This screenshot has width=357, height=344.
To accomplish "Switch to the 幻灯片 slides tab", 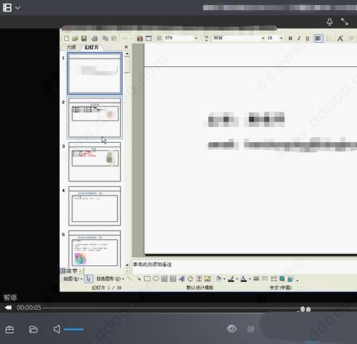I will [91, 47].
